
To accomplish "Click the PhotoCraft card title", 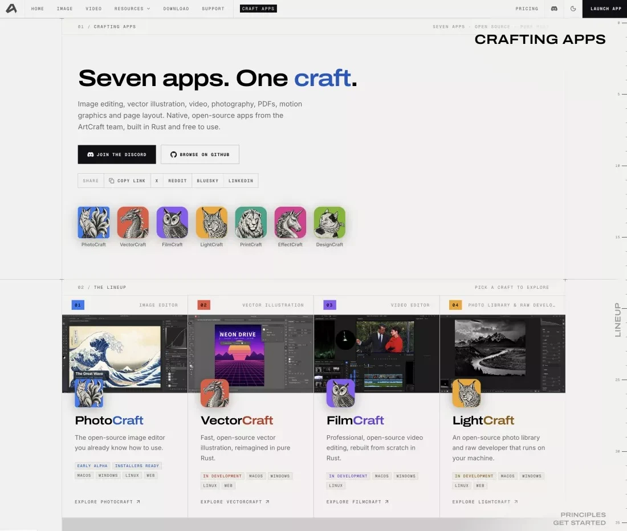I will (109, 420).
